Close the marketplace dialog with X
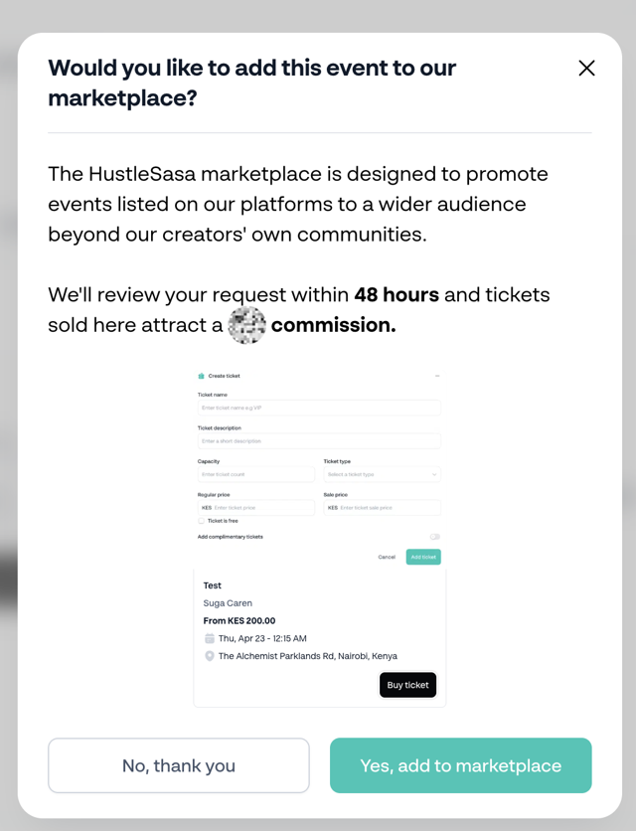 click(586, 68)
